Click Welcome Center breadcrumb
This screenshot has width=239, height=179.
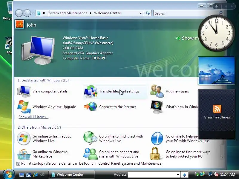(107, 13)
